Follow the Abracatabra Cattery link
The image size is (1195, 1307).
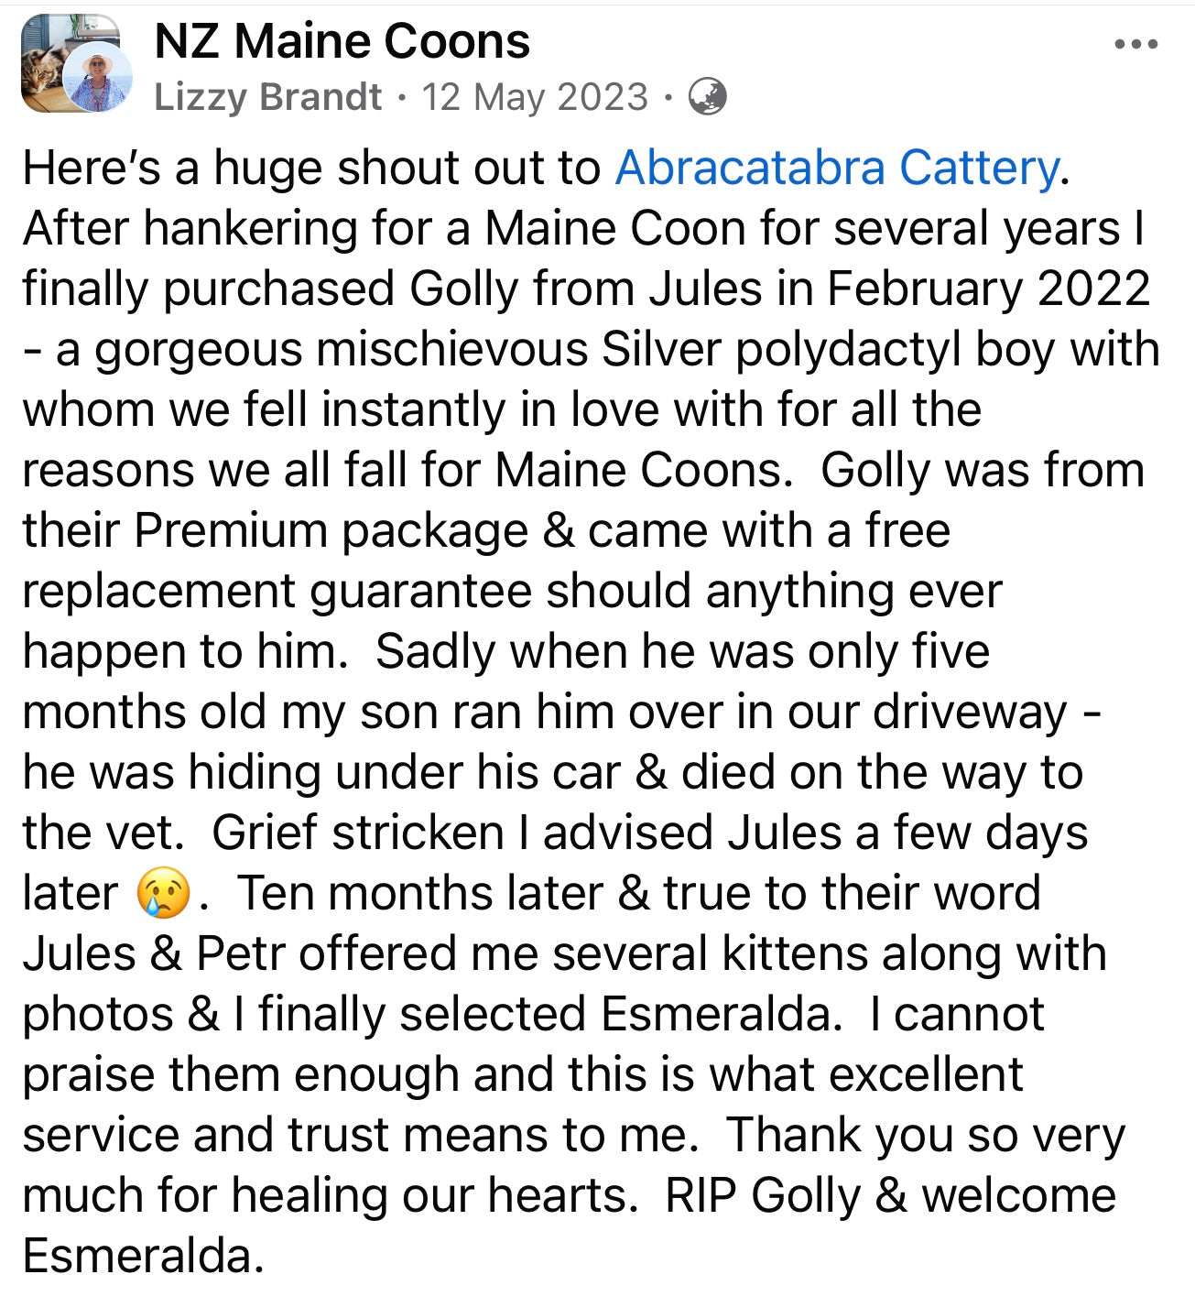pos(837,168)
